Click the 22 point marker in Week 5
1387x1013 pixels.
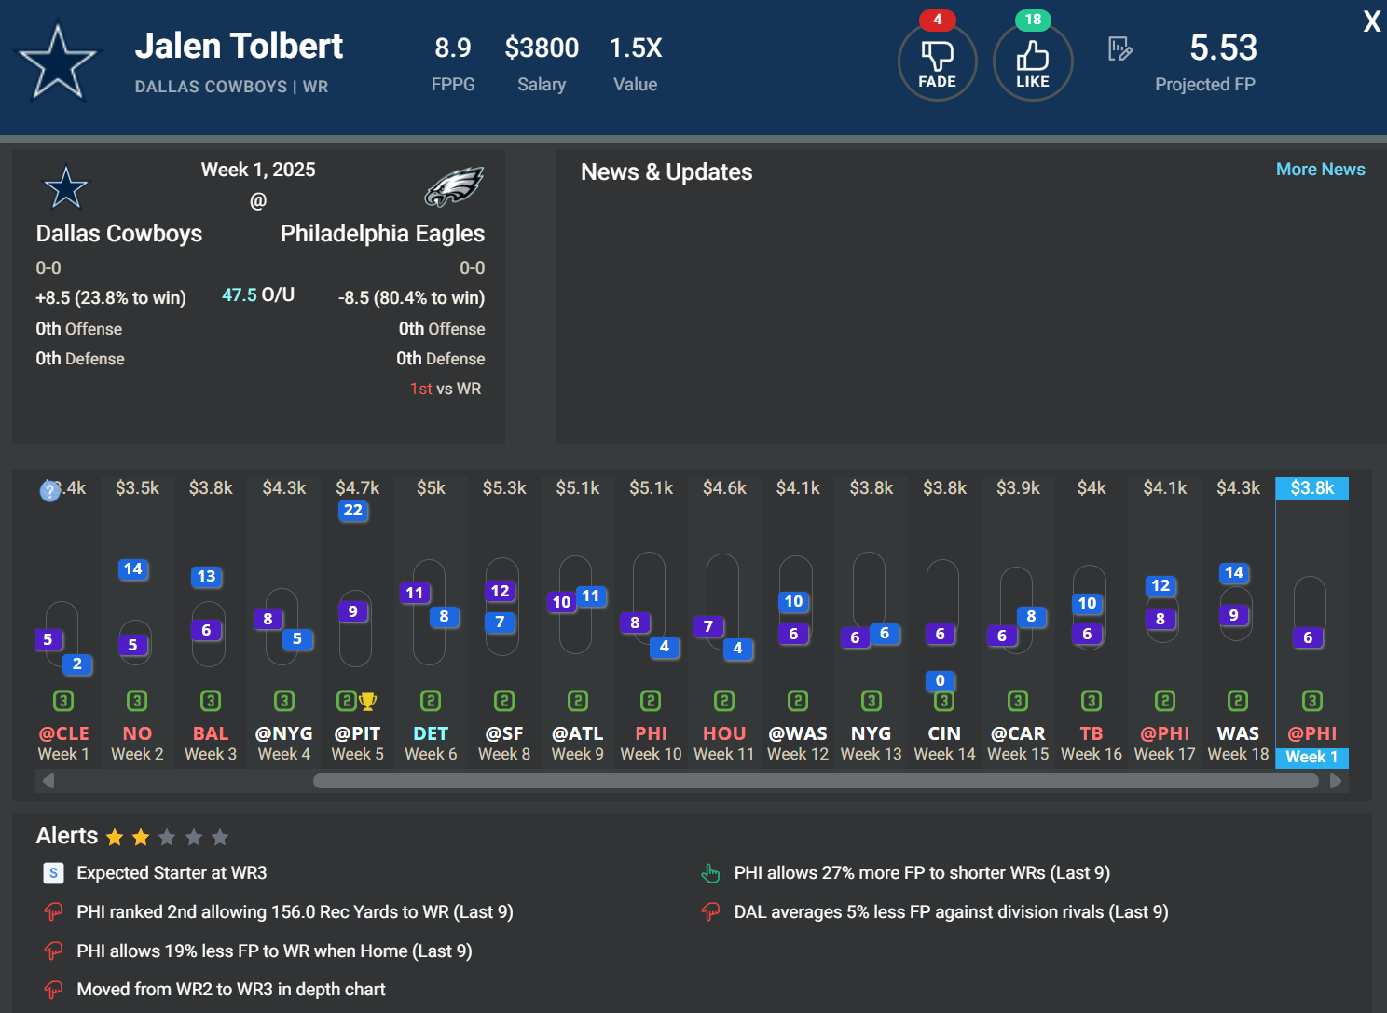[353, 510]
